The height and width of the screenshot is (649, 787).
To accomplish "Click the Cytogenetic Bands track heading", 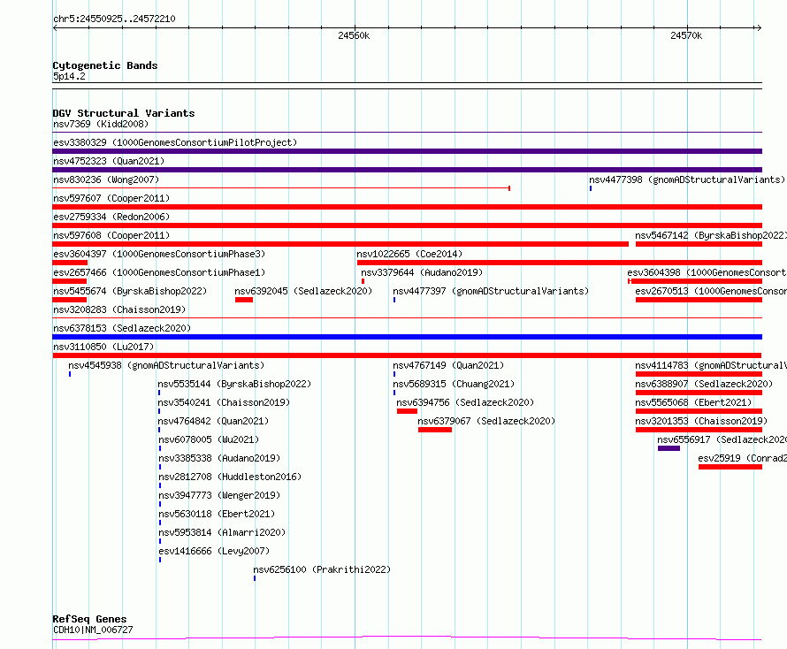I will pyautogui.click(x=105, y=65).
